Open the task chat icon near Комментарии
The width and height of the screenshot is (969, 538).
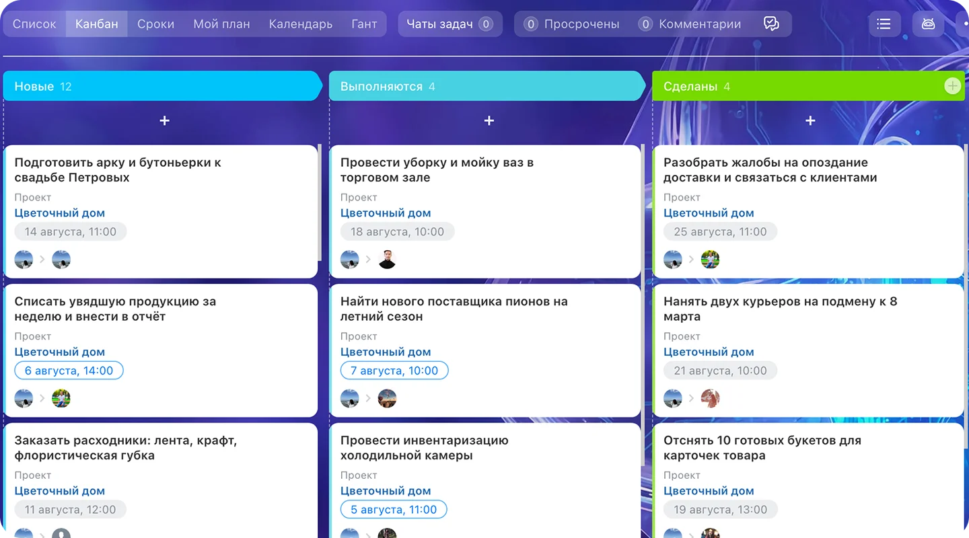tap(771, 24)
